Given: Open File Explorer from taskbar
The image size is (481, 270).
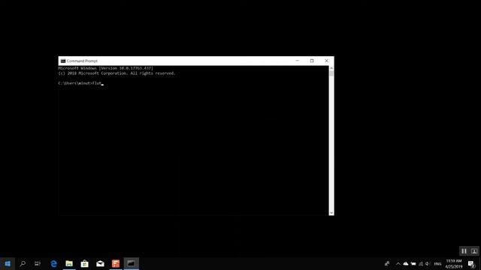Looking at the screenshot, I should (69, 263).
